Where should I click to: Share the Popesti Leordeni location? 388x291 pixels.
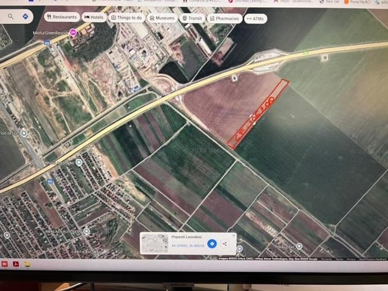coord(225,243)
